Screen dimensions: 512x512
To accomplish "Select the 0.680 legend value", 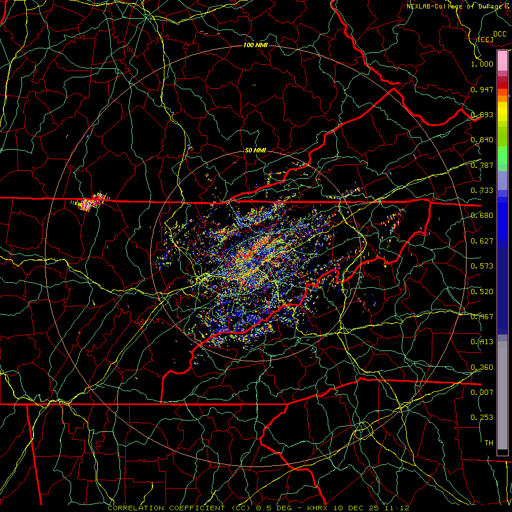I will [x=482, y=216].
